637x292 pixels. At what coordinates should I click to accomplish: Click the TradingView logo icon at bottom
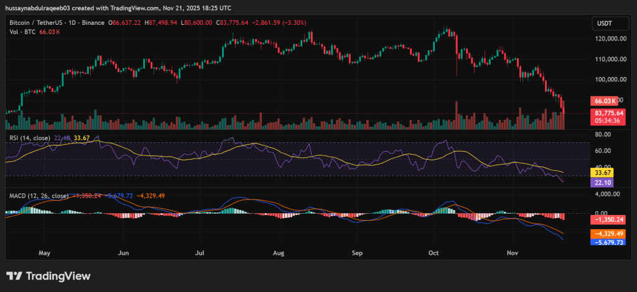pos(14,276)
